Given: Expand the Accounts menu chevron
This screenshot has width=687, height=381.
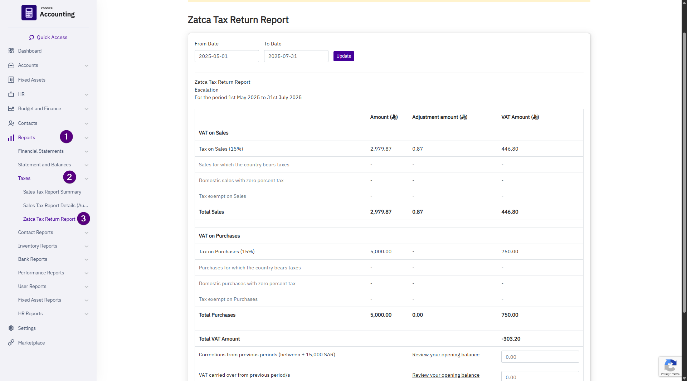Looking at the screenshot, I should 86,65.
